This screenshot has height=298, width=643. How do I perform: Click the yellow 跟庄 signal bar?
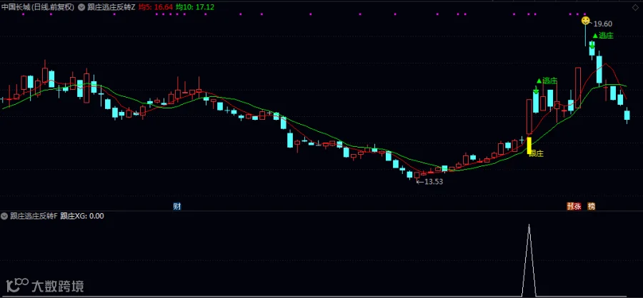(529, 145)
